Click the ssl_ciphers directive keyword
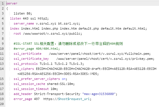Viewport: 159px width, 107px height. 24,69
